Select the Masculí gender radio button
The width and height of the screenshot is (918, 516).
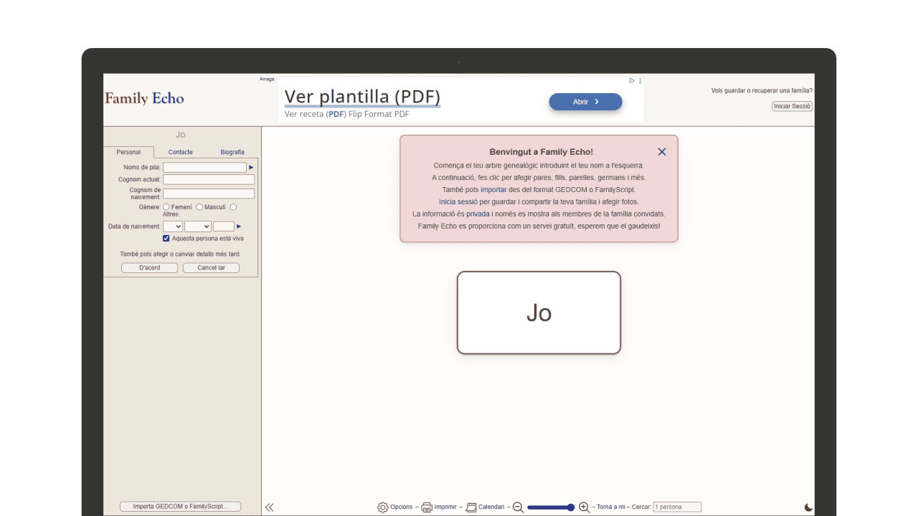199,207
